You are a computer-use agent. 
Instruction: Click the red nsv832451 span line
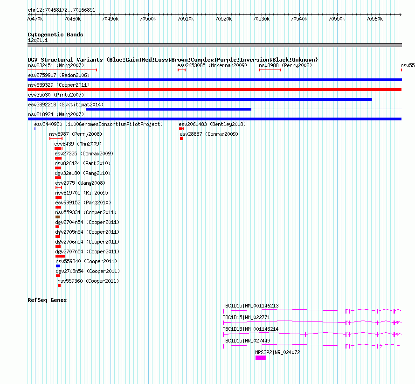(62, 70)
